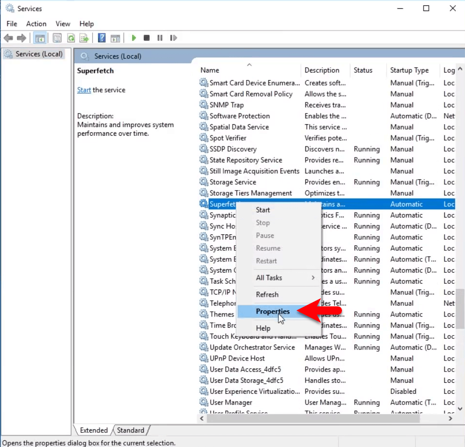Click the horizontal scrollbar thumb
Image resolution: width=465 pixels, height=447 pixels.
coord(313,418)
